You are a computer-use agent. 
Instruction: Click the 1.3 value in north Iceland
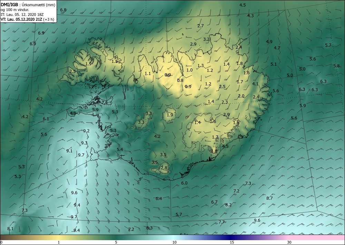pos(201,65)
